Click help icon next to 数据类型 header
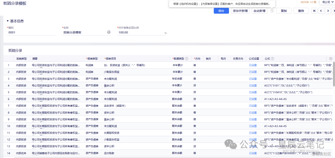 point(187,59)
